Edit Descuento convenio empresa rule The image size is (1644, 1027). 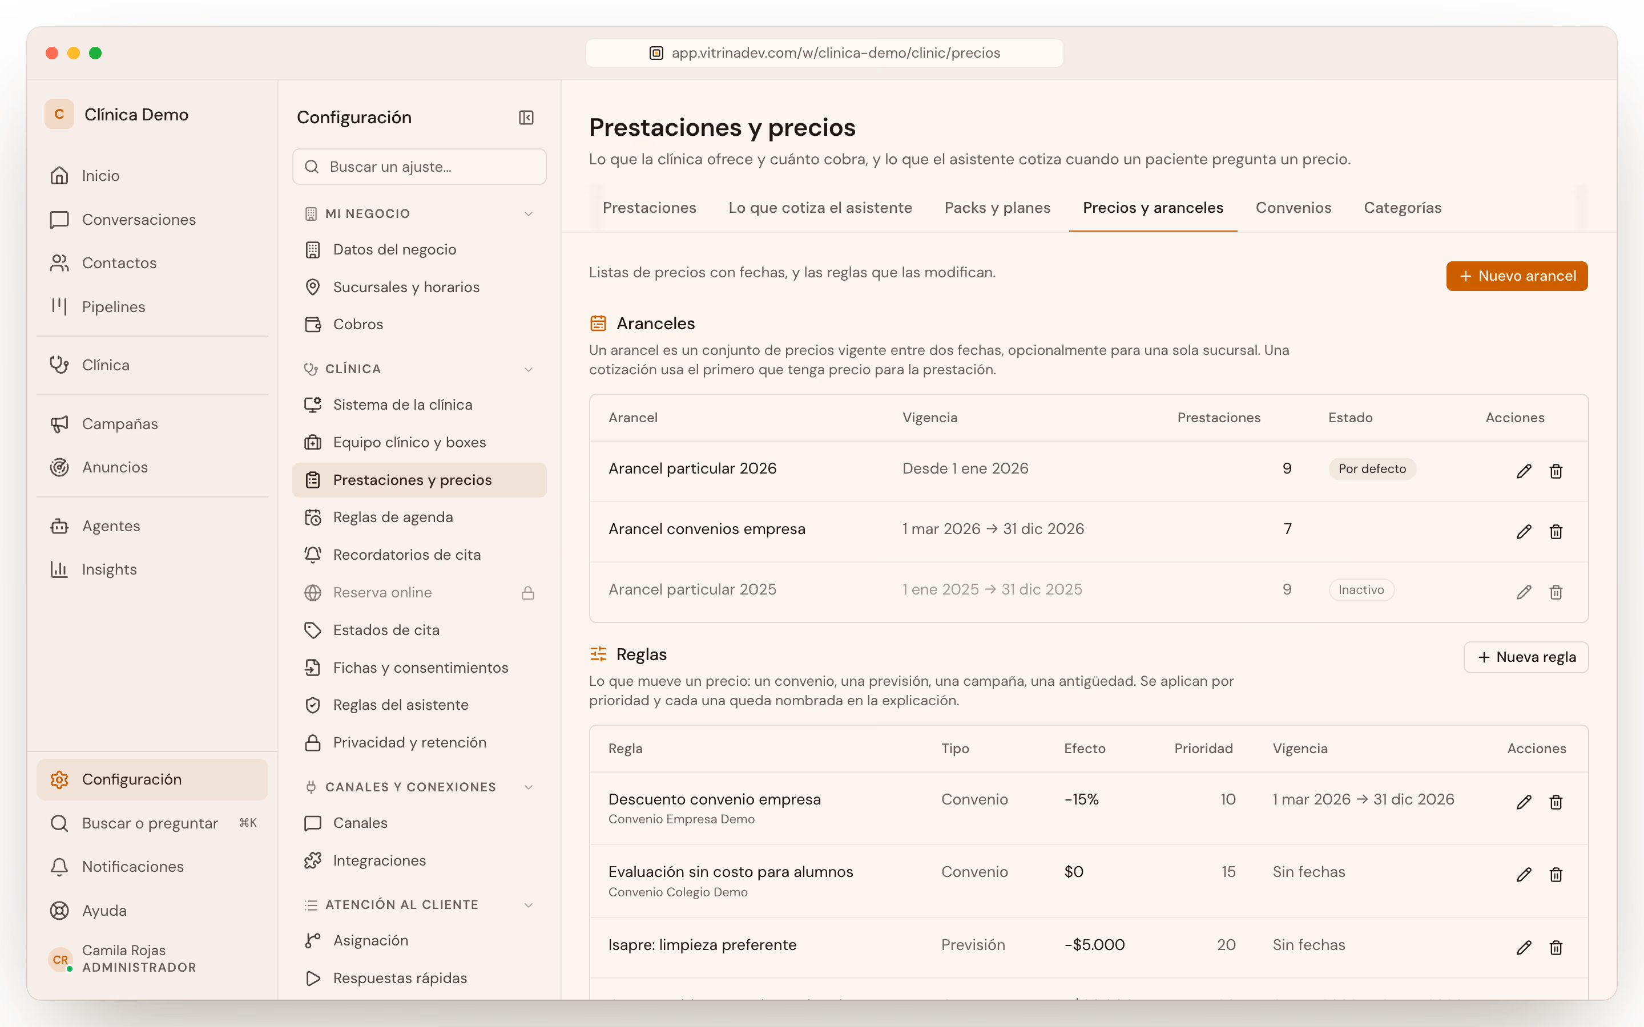click(x=1524, y=802)
